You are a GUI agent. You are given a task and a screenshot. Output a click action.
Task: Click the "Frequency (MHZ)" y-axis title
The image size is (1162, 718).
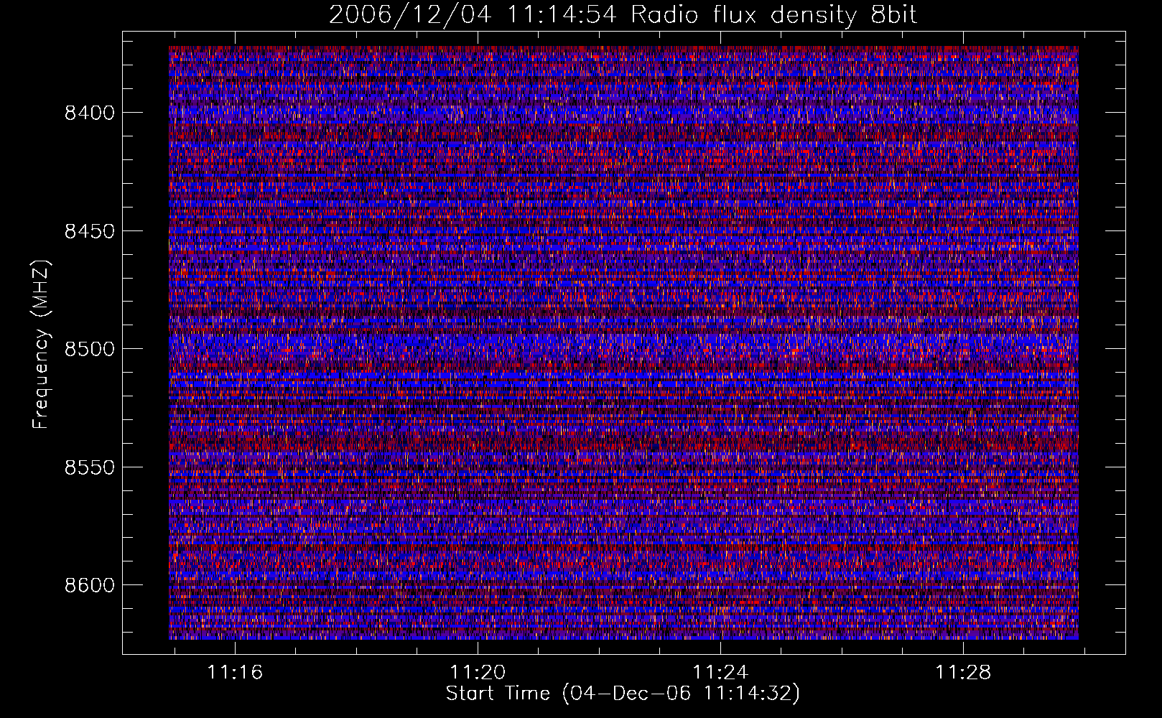(42, 345)
